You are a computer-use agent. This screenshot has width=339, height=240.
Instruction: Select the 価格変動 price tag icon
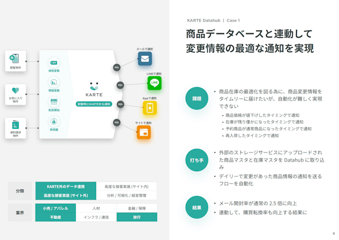coord(54,63)
